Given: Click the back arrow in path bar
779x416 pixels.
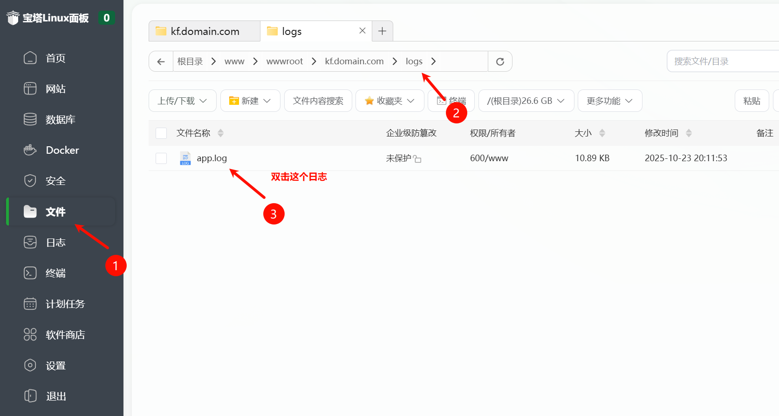Looking at the screenshot, I should (161, 61).
